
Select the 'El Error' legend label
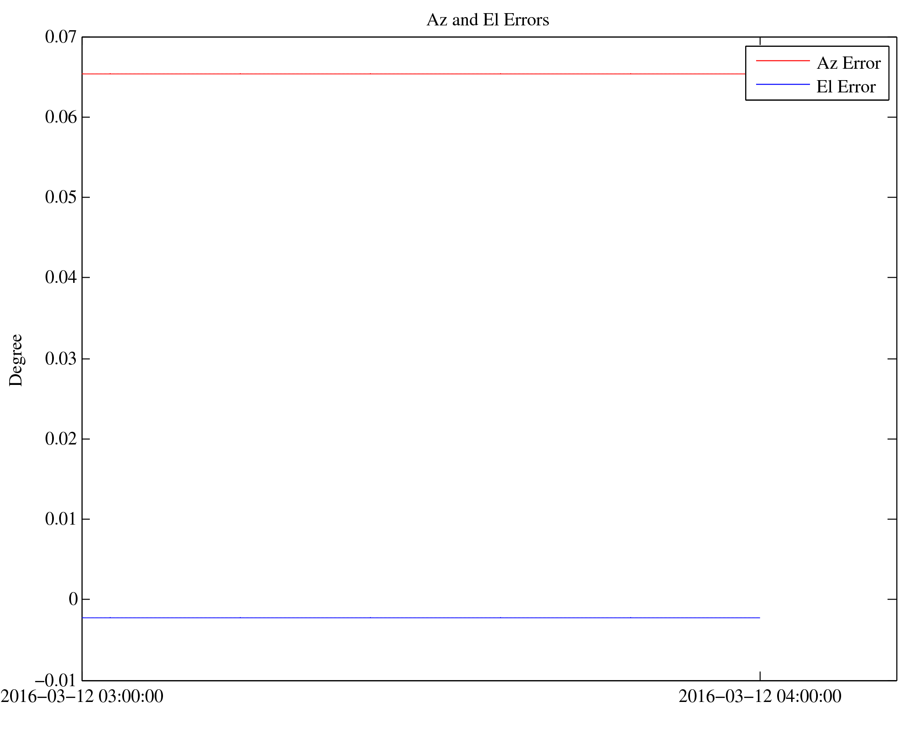tap(845, 87)
